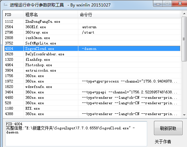Select the 360tray.exe row with /start

click(92, 32)
